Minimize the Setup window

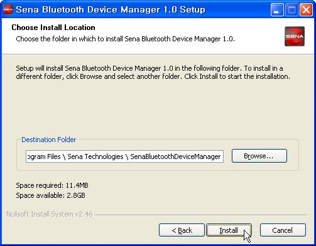(x=277, y=9)
